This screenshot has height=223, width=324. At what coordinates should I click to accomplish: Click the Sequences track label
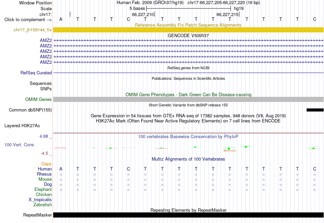pos(41,83)
